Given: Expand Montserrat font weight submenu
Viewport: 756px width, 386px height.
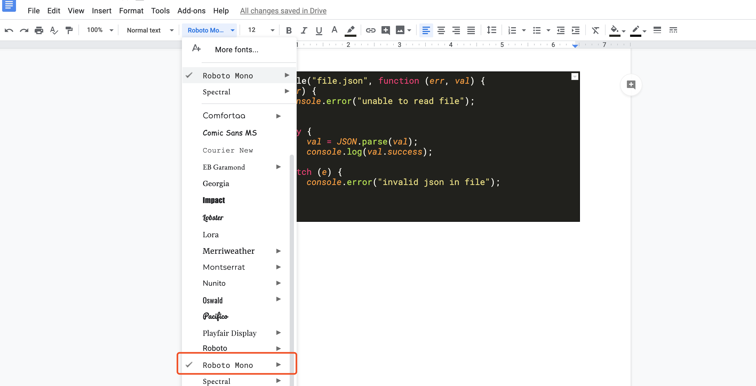Looking at the screenshot, I should click(x=278, y=267).
